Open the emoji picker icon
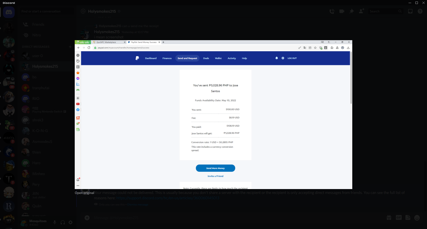 click(417, 218)
